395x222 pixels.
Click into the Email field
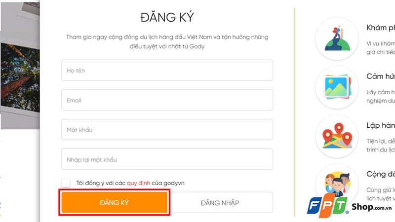[x=167, y=100]
